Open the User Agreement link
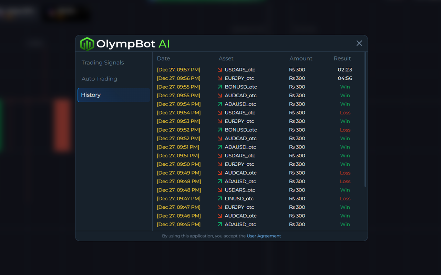Image resolution: width=441 pixels, height=275 pixels. coord(264,236)
